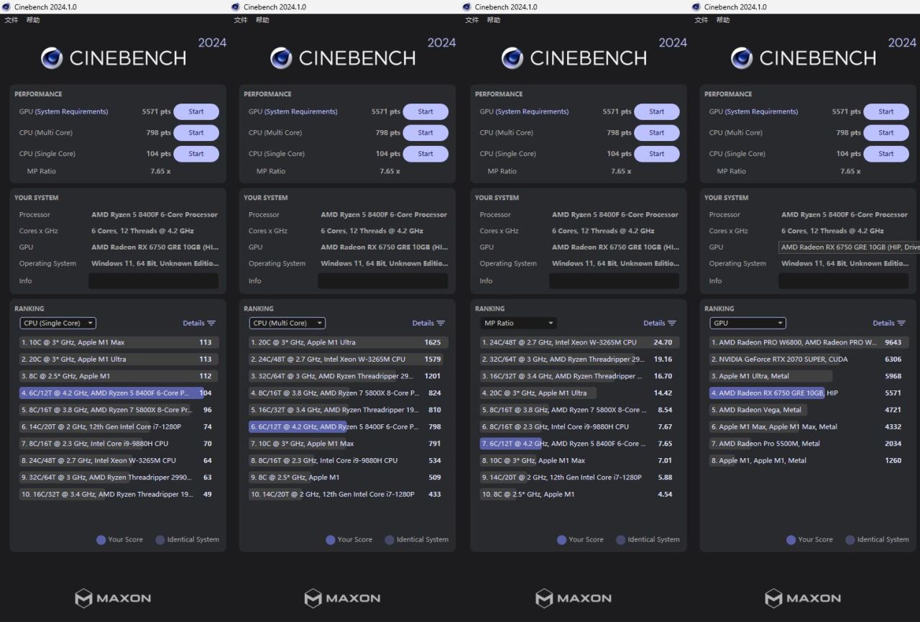The image size is (920, 622).
Task: Select the Apple M1 Ultra row with ratio 14.42
Action: 579,393
